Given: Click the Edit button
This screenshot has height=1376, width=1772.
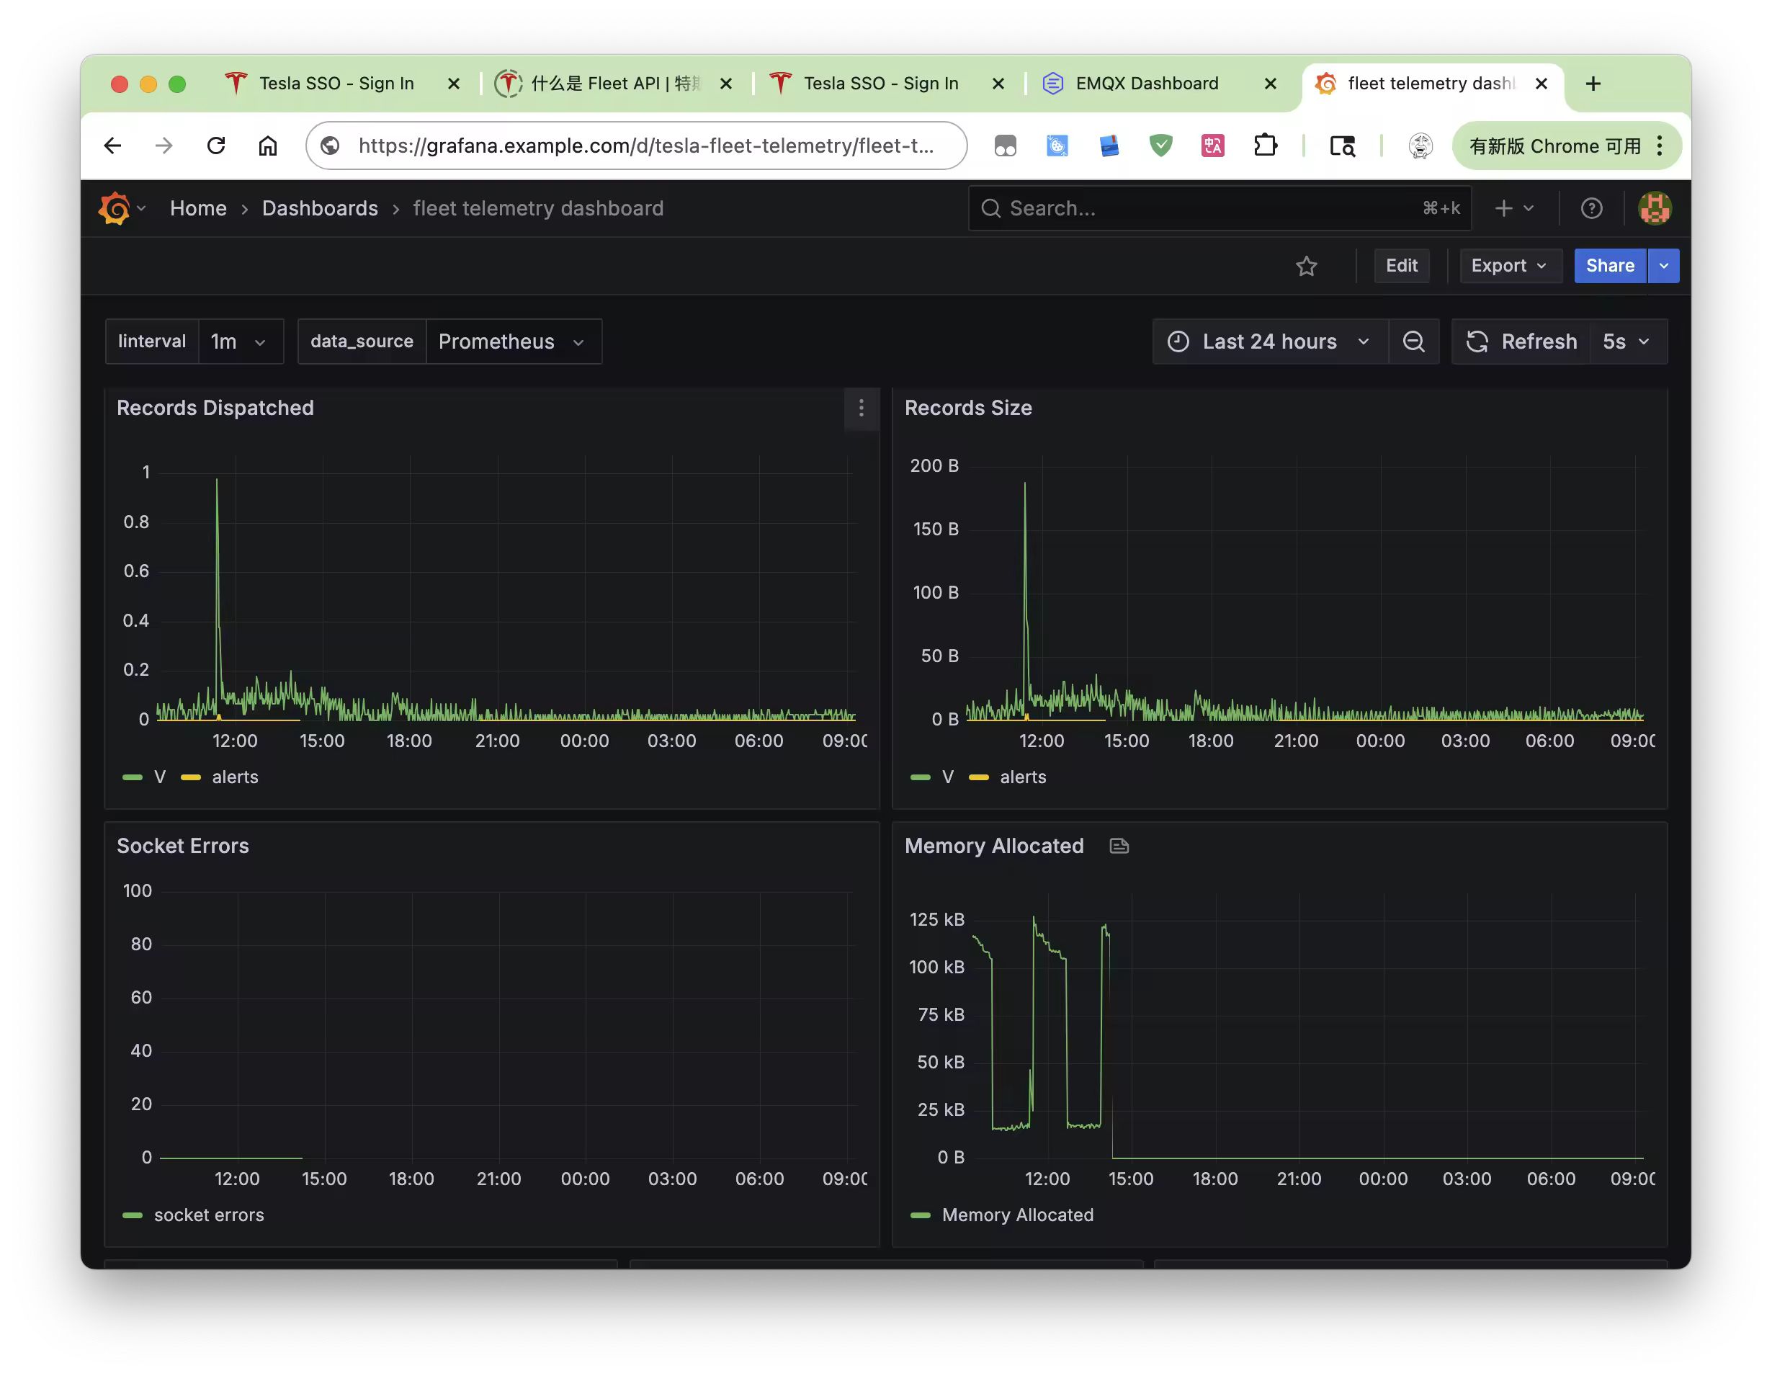Looking at the screenshot, I should click(x=1401, y=266).
